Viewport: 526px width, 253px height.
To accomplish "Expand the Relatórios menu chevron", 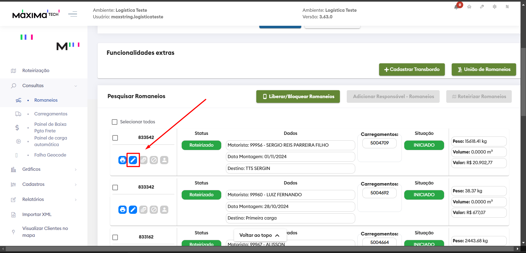I will [76, 200].
